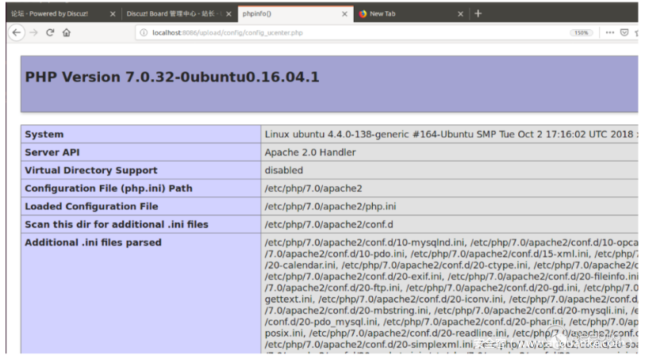Switch to Discuz! Board 管理中心 tab
The image size is (645, 358).
tap(173, 13)
